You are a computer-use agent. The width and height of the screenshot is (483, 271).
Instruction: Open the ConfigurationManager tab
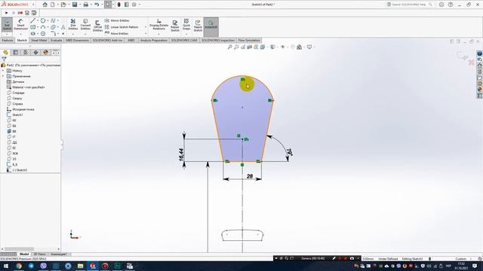(26, 53)
